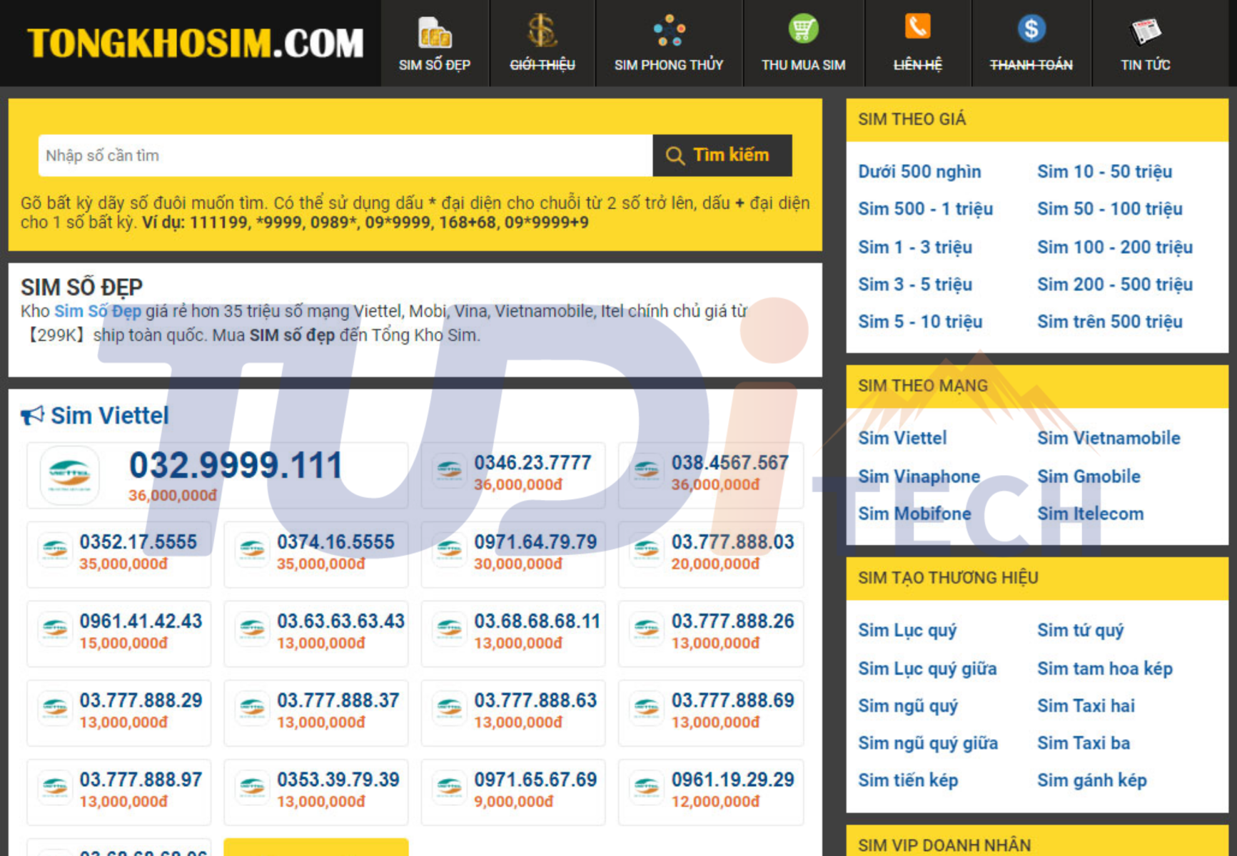1237x856 pixels.
Task: Click Viettel logo next to 032.9999.111
Action: (69, 475)
